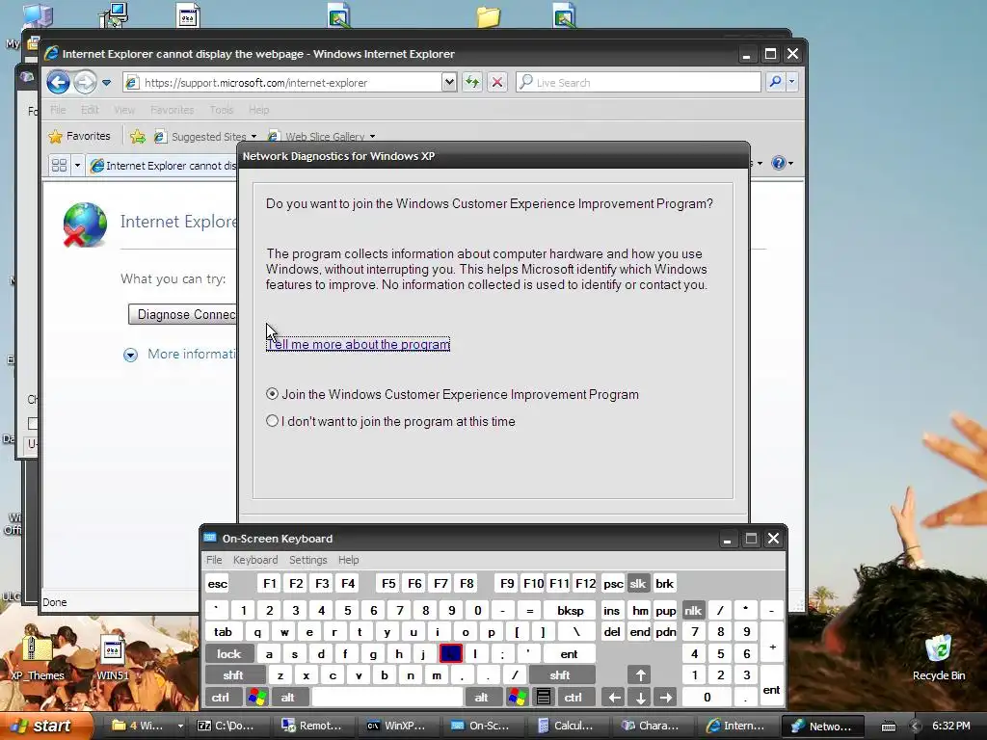Select the Internet Explorer cannot display tab
This screenshot has height=740, width=987.
point(163,166)
